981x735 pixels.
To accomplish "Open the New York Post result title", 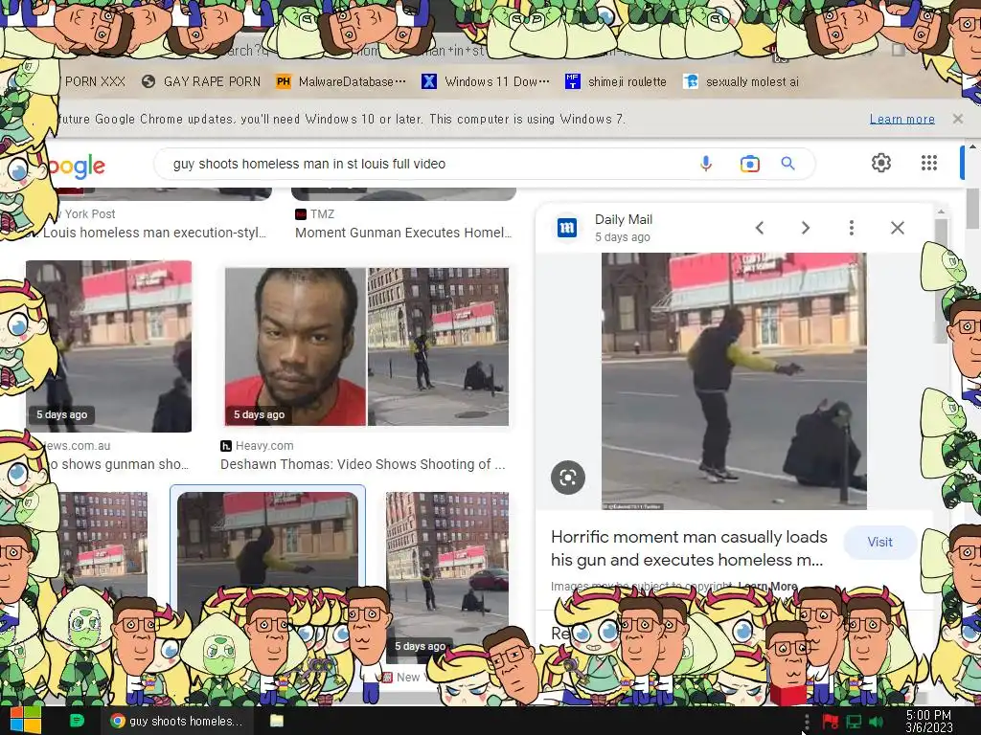I will pyautogui.click(x=154, y=233).
